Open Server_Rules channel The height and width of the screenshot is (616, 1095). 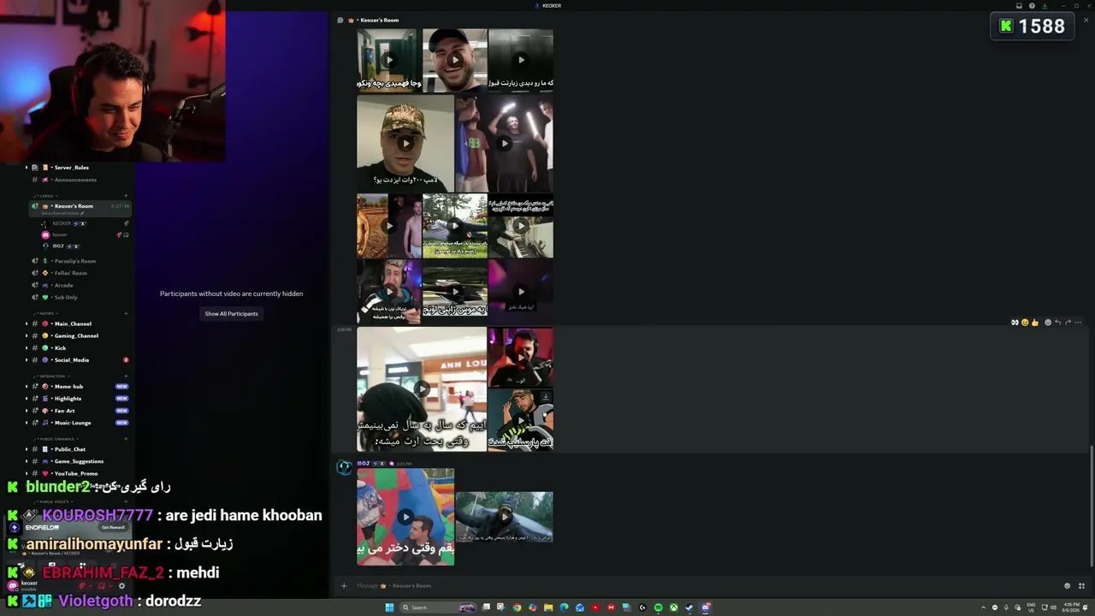[x=72, y=168]
